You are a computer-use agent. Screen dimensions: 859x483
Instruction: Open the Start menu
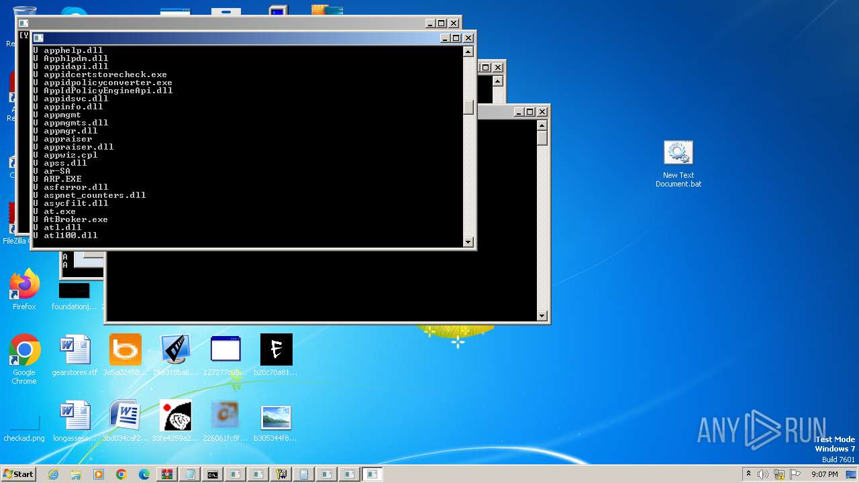18,474
